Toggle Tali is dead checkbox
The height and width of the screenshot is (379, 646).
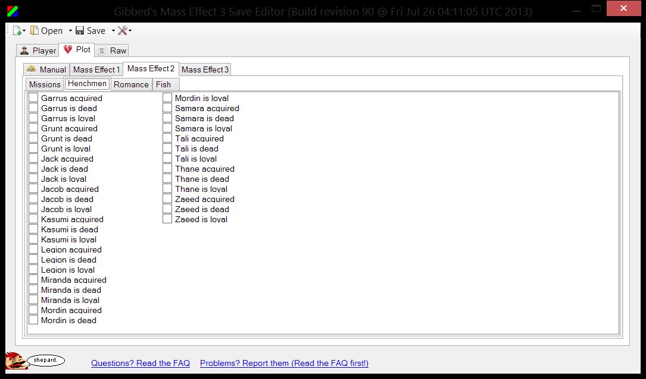point(167,149)
